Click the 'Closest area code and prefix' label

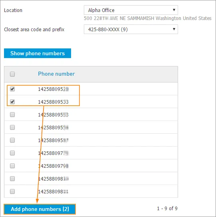[x=34, y=30]
